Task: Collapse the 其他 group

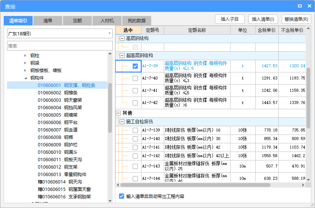Action: (x=118, y=113)
